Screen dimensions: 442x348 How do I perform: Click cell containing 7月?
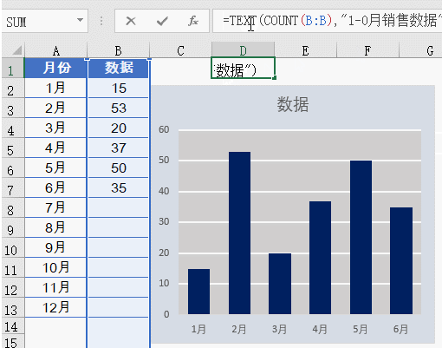click(55, 207)
